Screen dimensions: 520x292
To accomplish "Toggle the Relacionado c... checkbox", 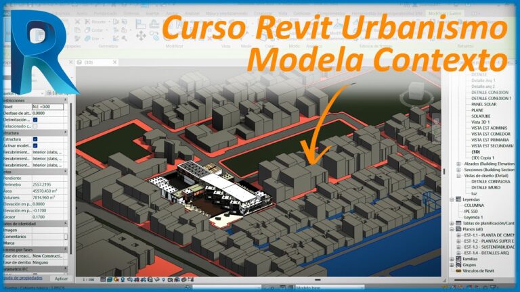I will (35, 126).
